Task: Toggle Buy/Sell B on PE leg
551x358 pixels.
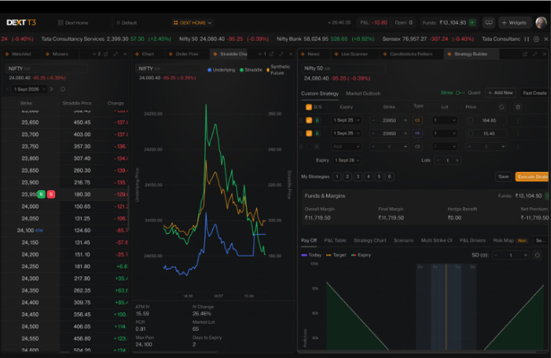Action: pyautogui.click(x=317, y=133)
